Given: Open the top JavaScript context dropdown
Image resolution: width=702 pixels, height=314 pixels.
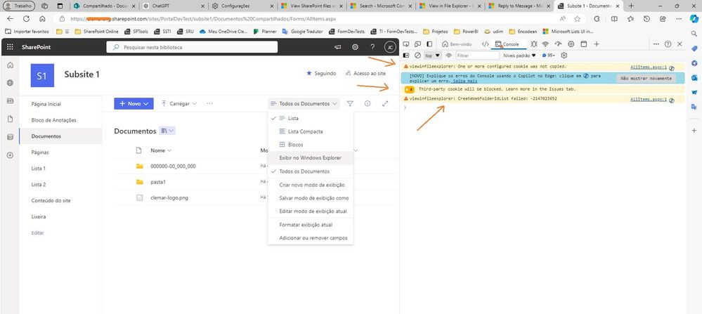Looking at the screenshot, I should pyautogui.click(x=432, y=55).
